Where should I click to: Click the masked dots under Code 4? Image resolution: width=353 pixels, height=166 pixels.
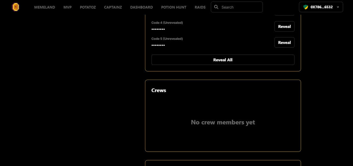pyautogui.click(x=158, y=29)
